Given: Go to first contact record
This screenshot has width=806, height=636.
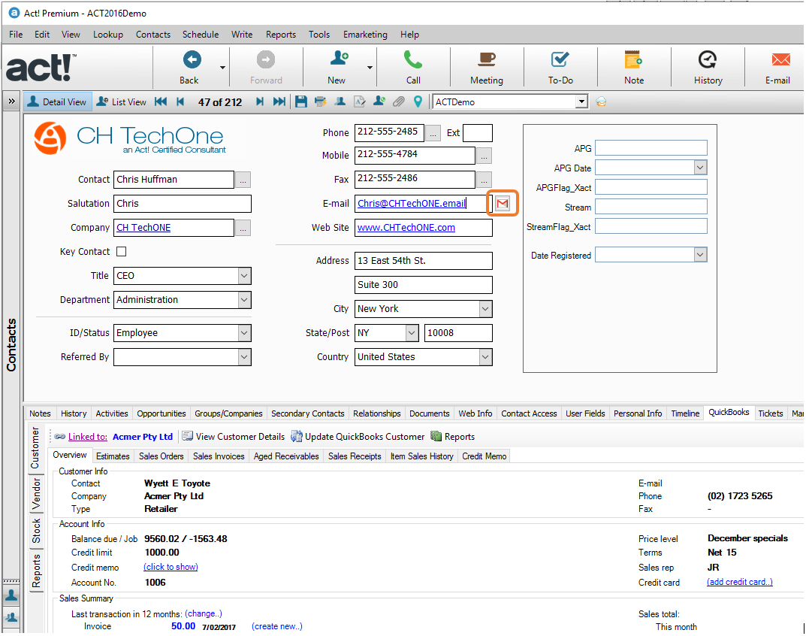Looking at the screenshot, I should pos(161,102).
